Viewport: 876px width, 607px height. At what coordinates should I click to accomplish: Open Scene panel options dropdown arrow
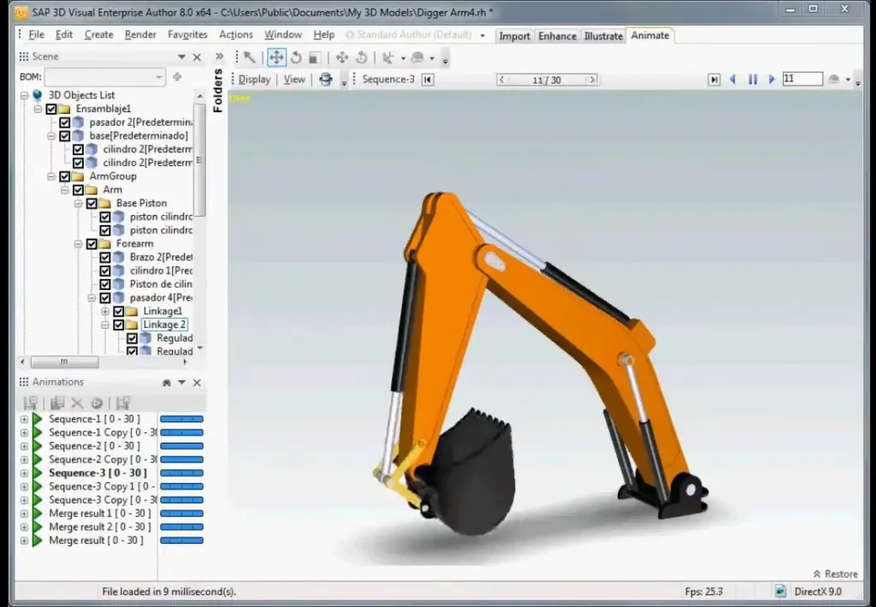181,57
